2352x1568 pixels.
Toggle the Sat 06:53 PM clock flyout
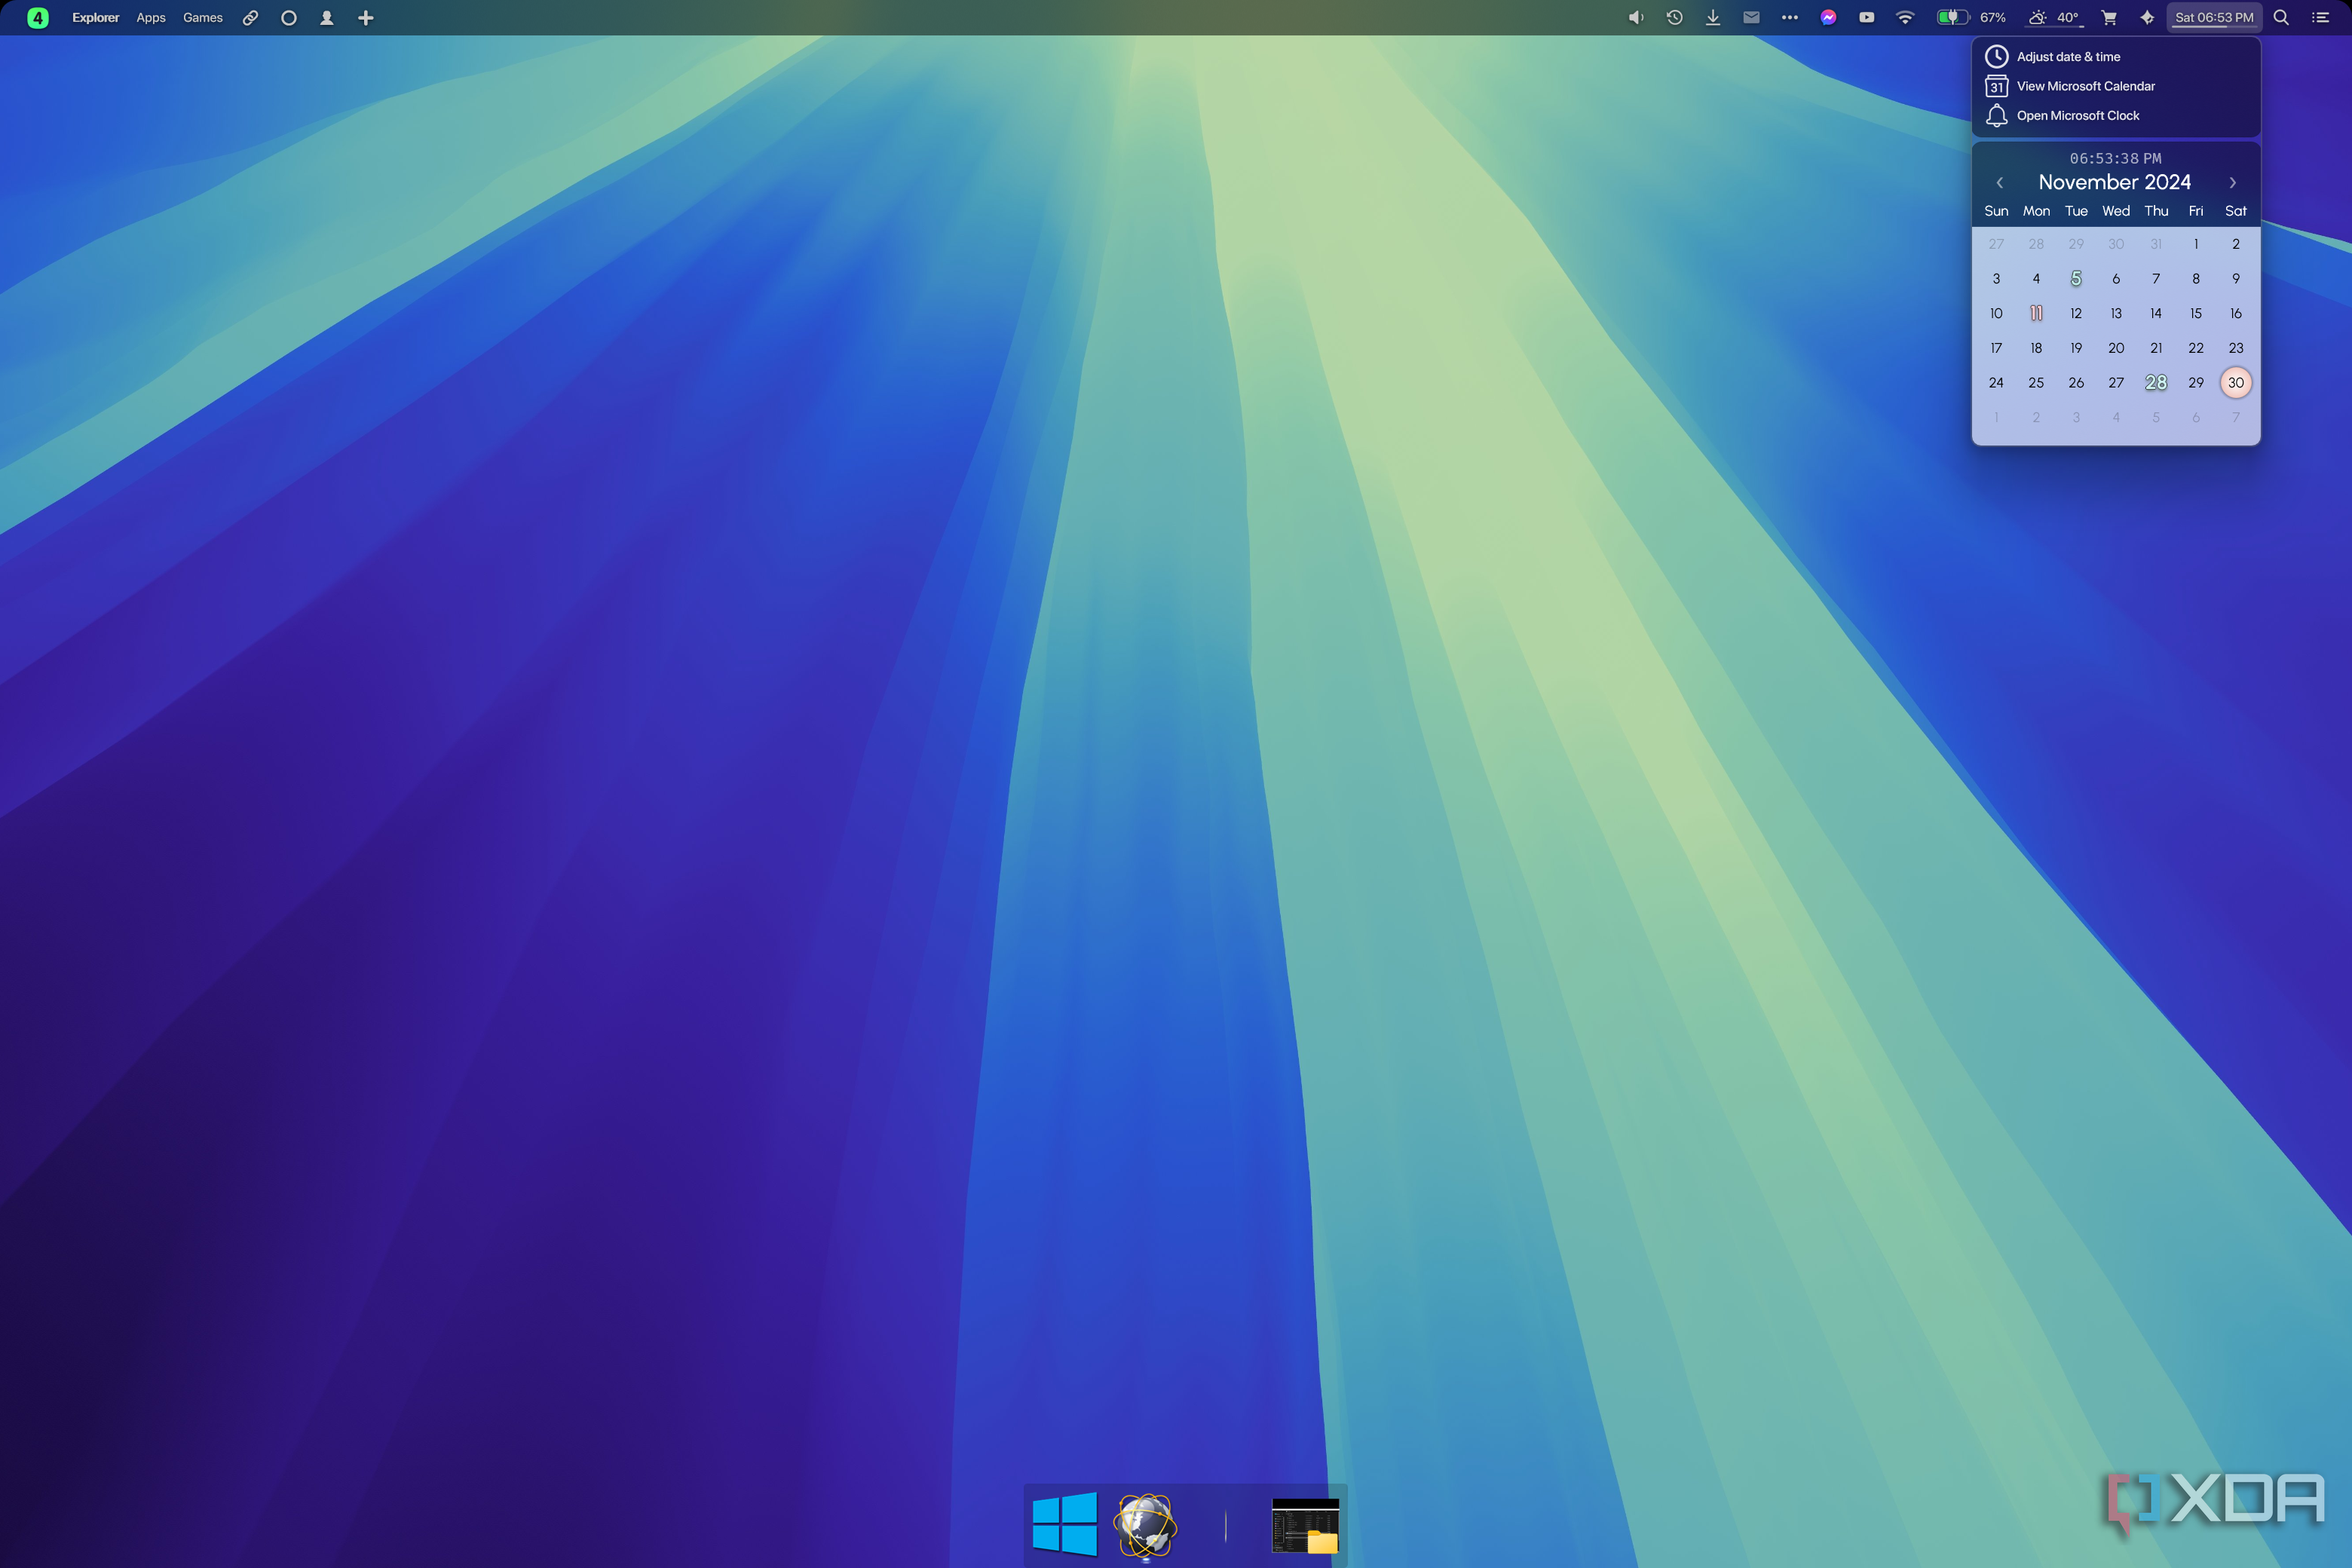(x=2214, y=17)
